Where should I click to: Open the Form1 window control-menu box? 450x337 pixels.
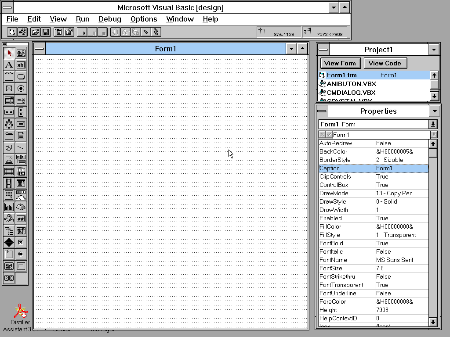coord(39,49)
